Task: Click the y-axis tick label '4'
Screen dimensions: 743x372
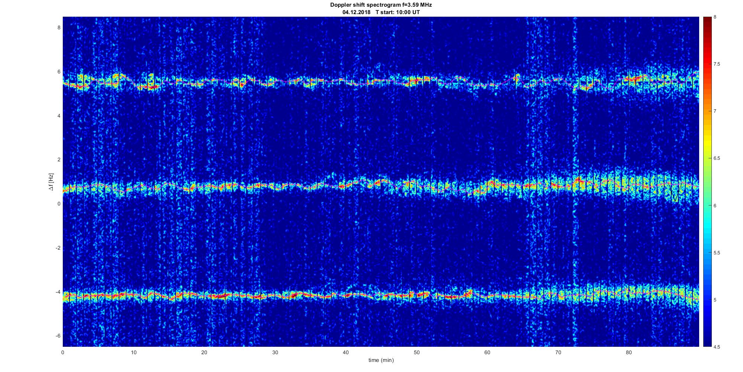Action: coord(59,116)
